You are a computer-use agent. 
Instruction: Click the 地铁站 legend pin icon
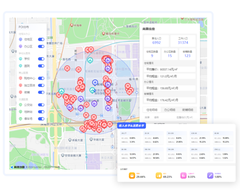20,112
